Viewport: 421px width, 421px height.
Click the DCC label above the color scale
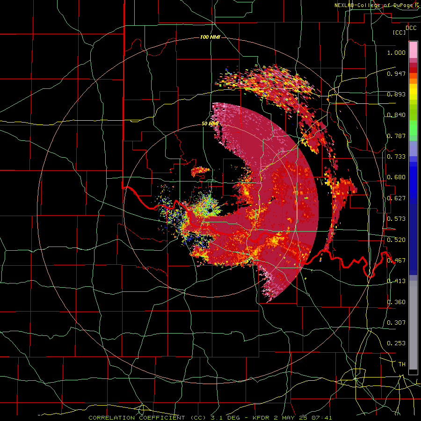(411, 28)
